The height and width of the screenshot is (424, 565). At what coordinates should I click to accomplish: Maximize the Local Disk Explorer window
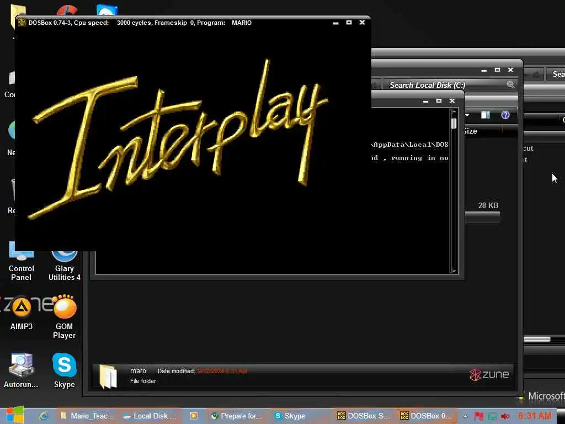[497, 70]
